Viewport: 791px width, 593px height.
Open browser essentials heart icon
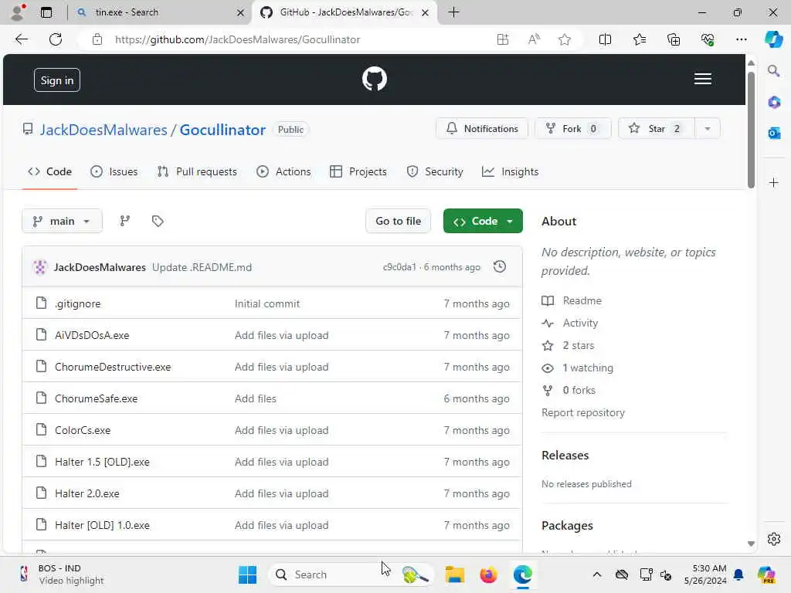[708, 39]
